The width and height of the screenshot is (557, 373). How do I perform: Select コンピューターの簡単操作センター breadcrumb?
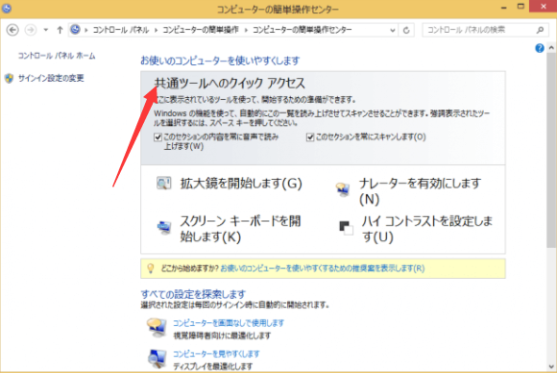pyautogui.click(x=302, y=30)
